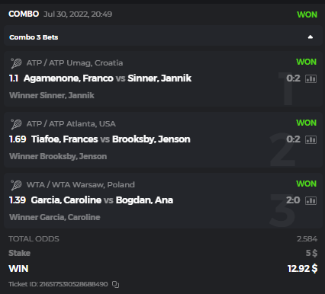
Task: Click the green WON status at top
Action: (307, 14)
